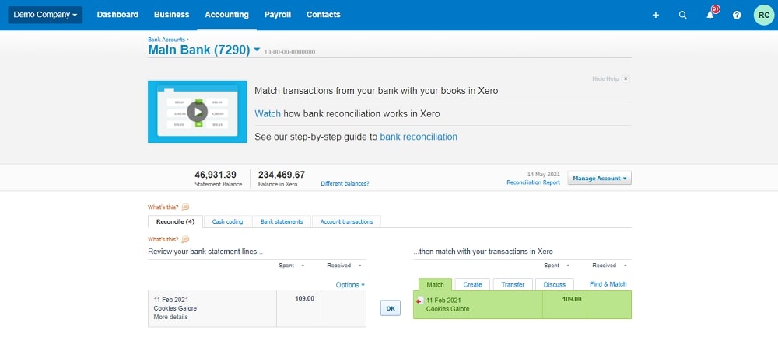Open search with the magnifier icon

tap(682, 15)
